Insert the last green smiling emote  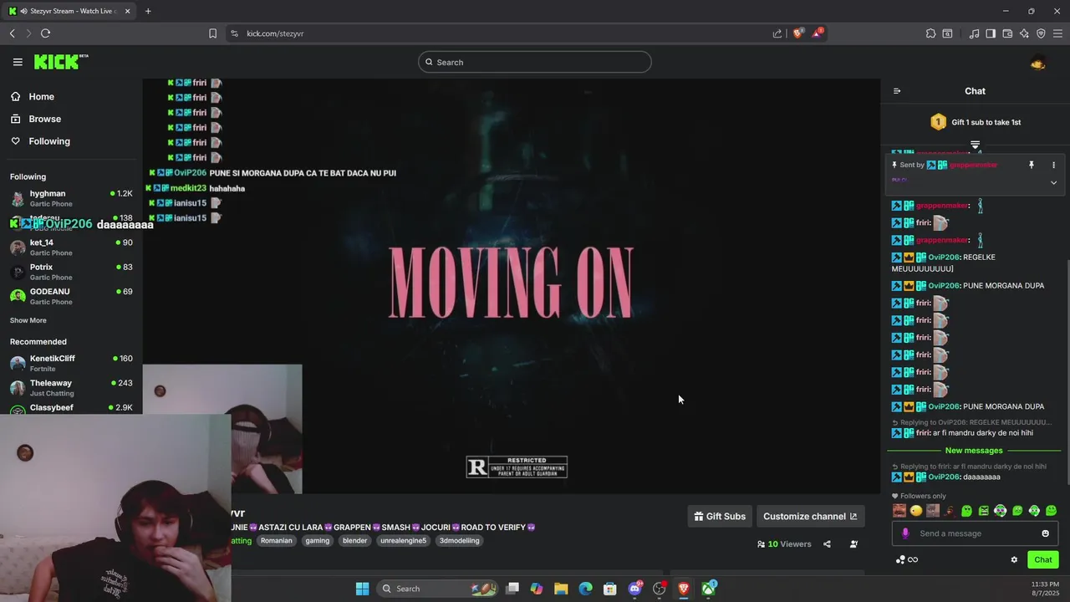coord(1051,511)
